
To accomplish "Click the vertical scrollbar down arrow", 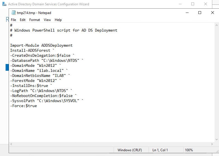I will point(216,139).
